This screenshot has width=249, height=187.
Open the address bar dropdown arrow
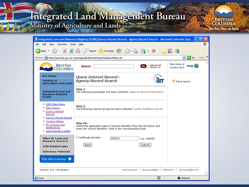tap(184, 58)
